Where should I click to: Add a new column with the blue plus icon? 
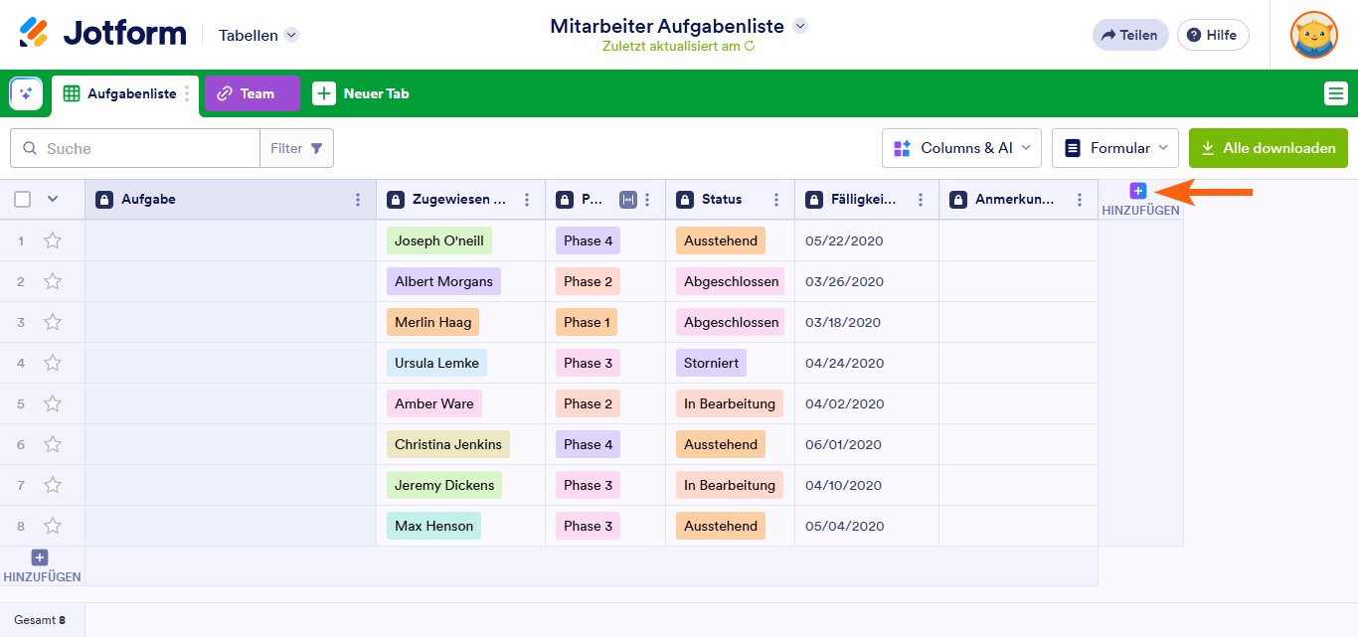pyautogui.click(x=1138, y=190)
